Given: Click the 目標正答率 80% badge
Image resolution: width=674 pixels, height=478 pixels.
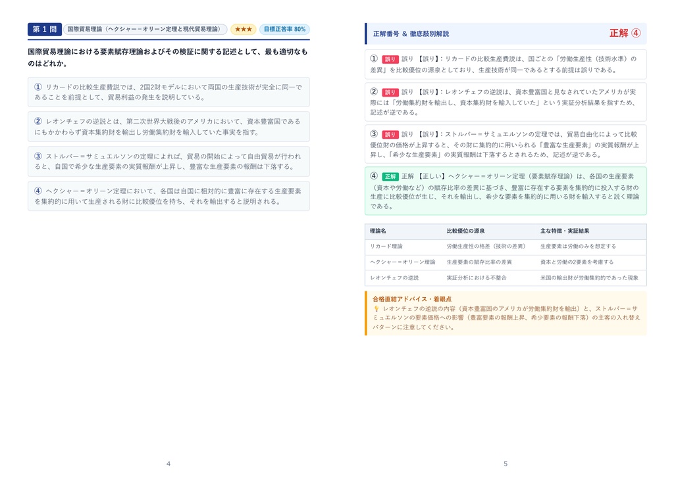Looking at the screenshot, I should 284,29.
